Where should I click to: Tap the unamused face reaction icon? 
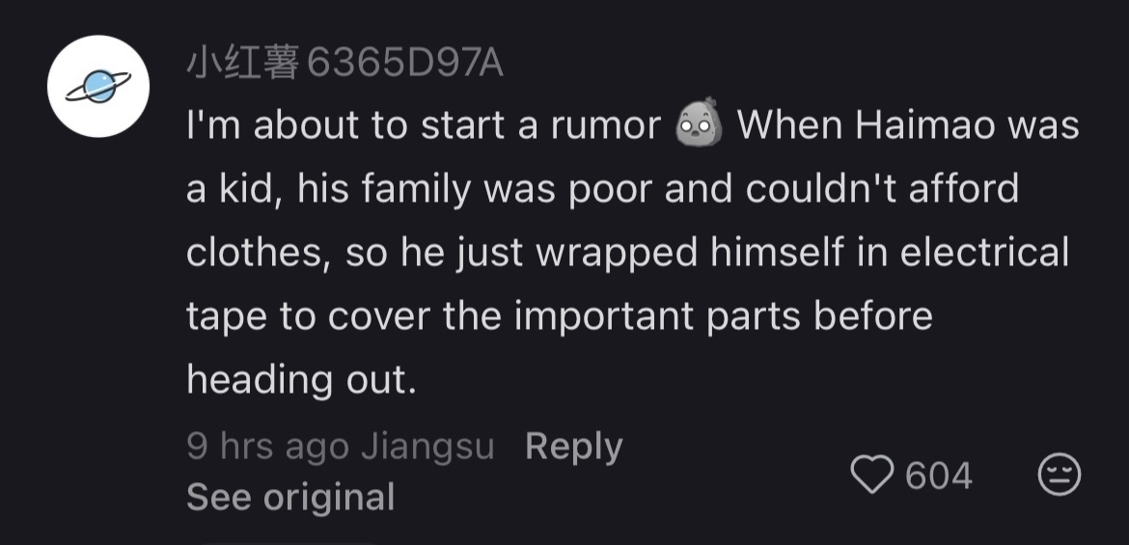[1060, 476]
